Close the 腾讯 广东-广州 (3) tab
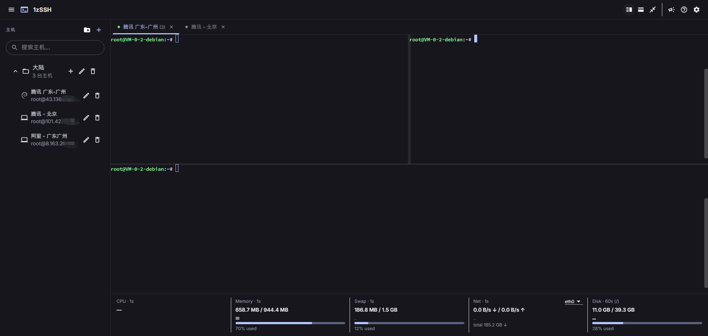708x336 pixels. (171, 27)
